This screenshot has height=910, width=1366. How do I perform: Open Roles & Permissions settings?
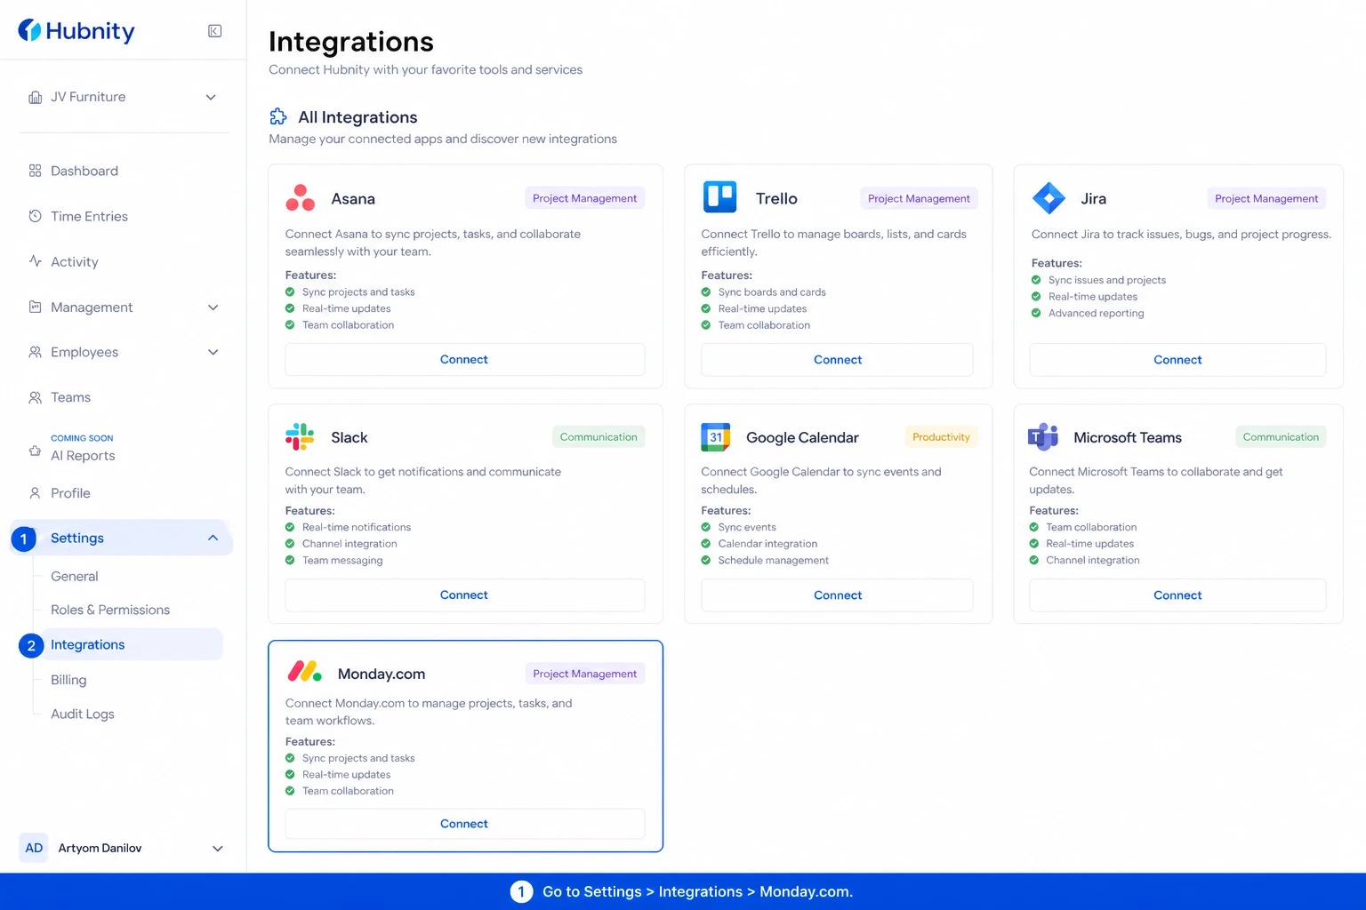click(110, 610)
